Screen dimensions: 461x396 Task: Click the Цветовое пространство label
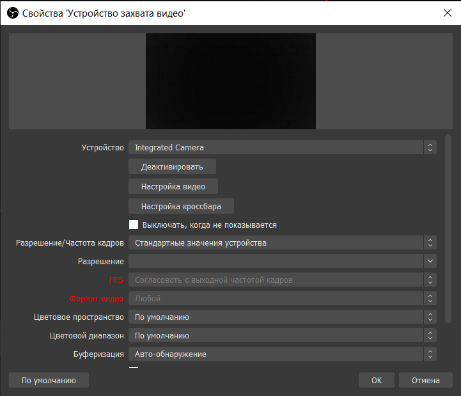coord(79,317)
